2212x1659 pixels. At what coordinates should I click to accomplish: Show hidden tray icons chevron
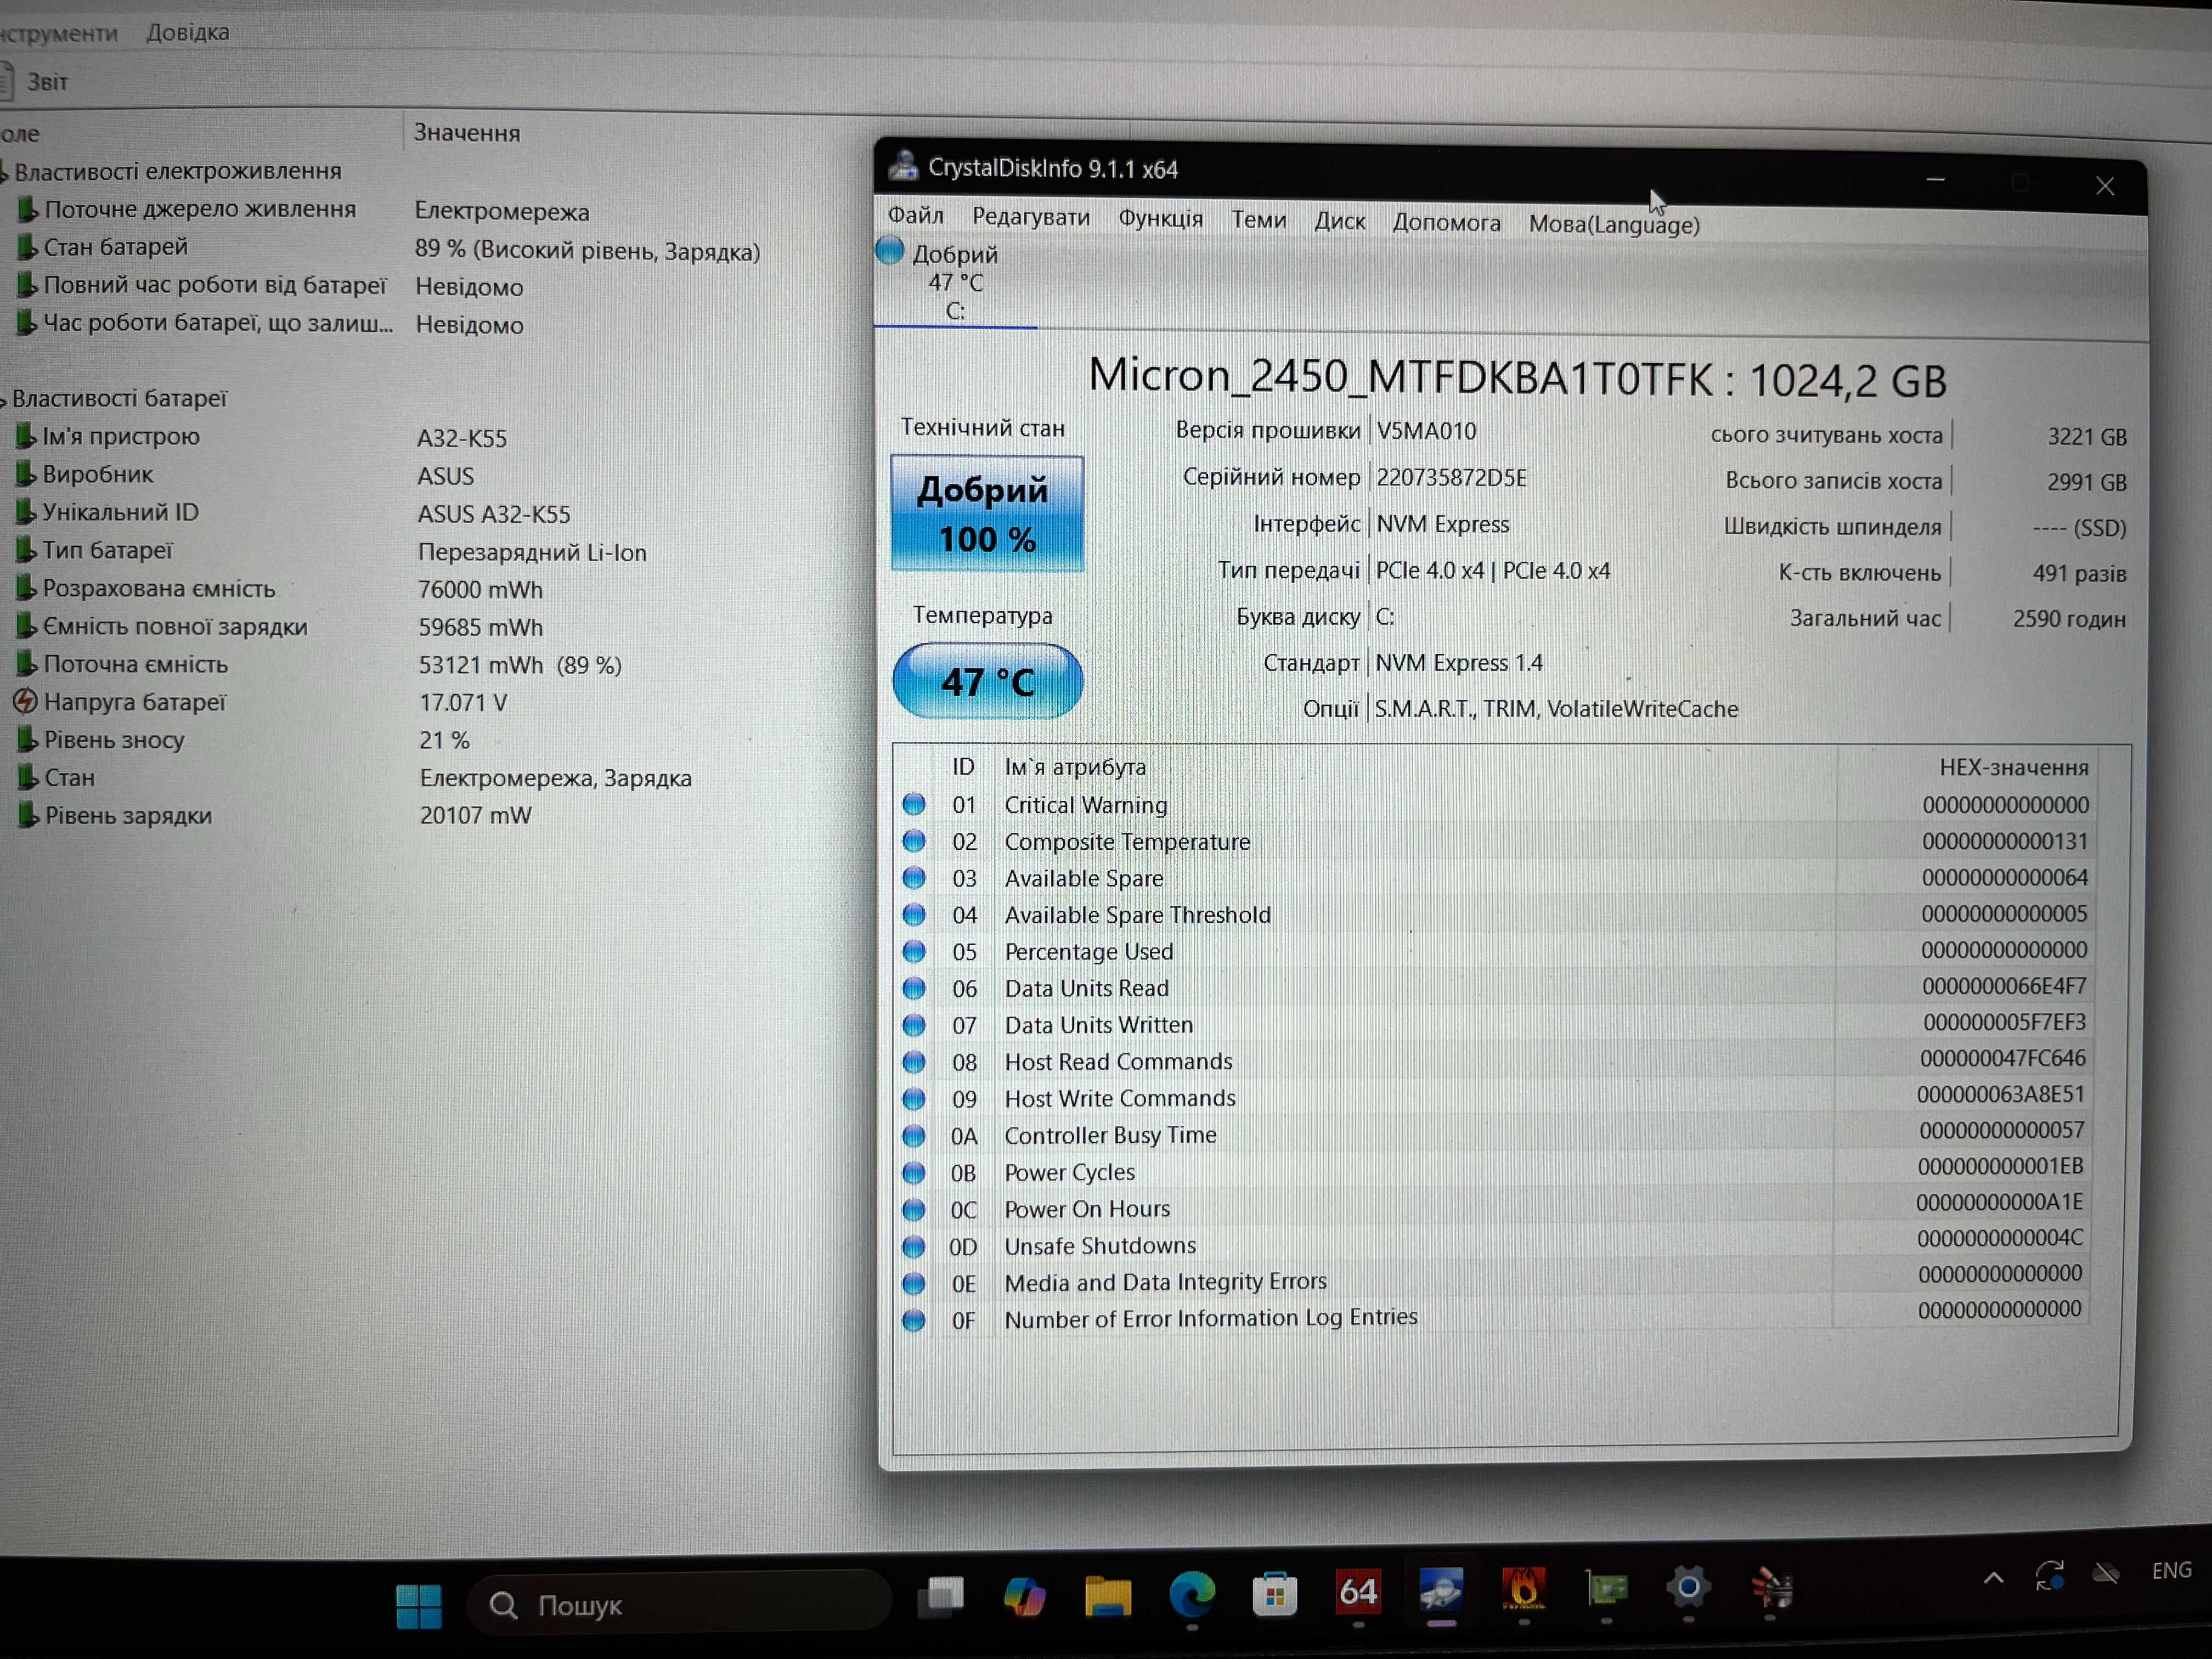(x=1993, y=1579)
